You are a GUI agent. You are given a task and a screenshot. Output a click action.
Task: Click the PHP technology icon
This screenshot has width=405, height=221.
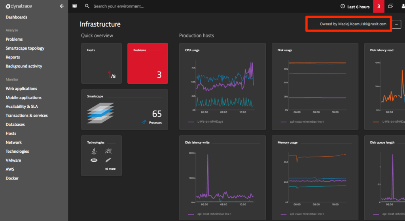click(94, 160)
